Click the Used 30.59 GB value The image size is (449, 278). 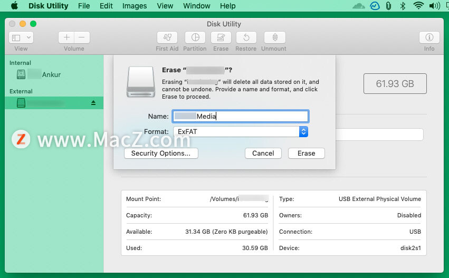(x=255, y=248)
